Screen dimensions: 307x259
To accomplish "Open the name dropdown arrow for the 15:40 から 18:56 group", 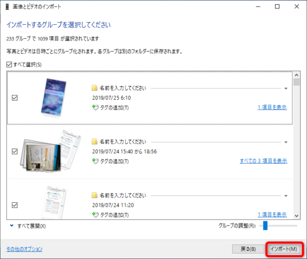I will [x=286, y=142].
